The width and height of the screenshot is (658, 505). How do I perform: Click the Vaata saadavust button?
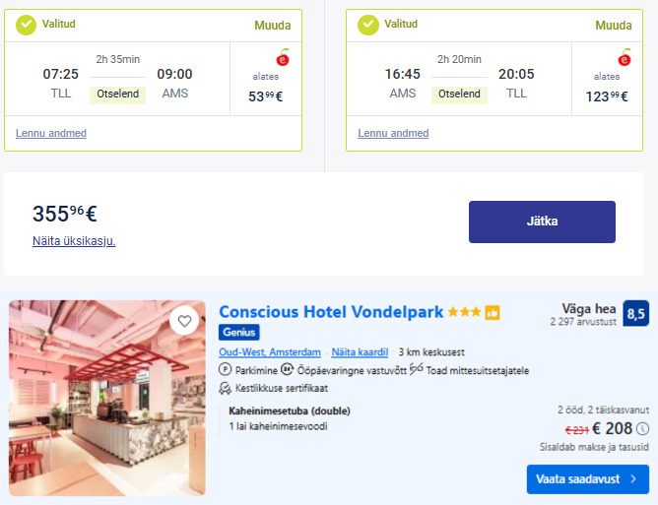tap(587, 478)
